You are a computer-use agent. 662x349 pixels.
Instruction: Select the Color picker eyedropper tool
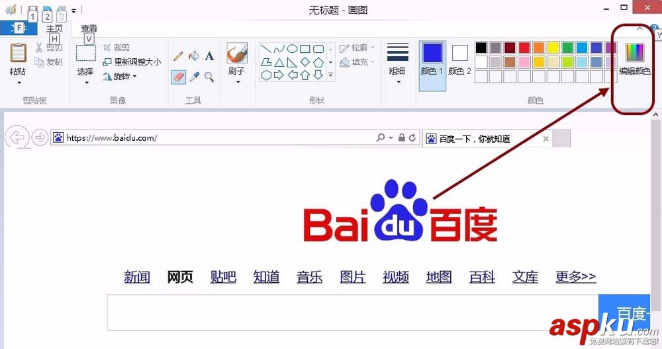[x=194, y=77]
